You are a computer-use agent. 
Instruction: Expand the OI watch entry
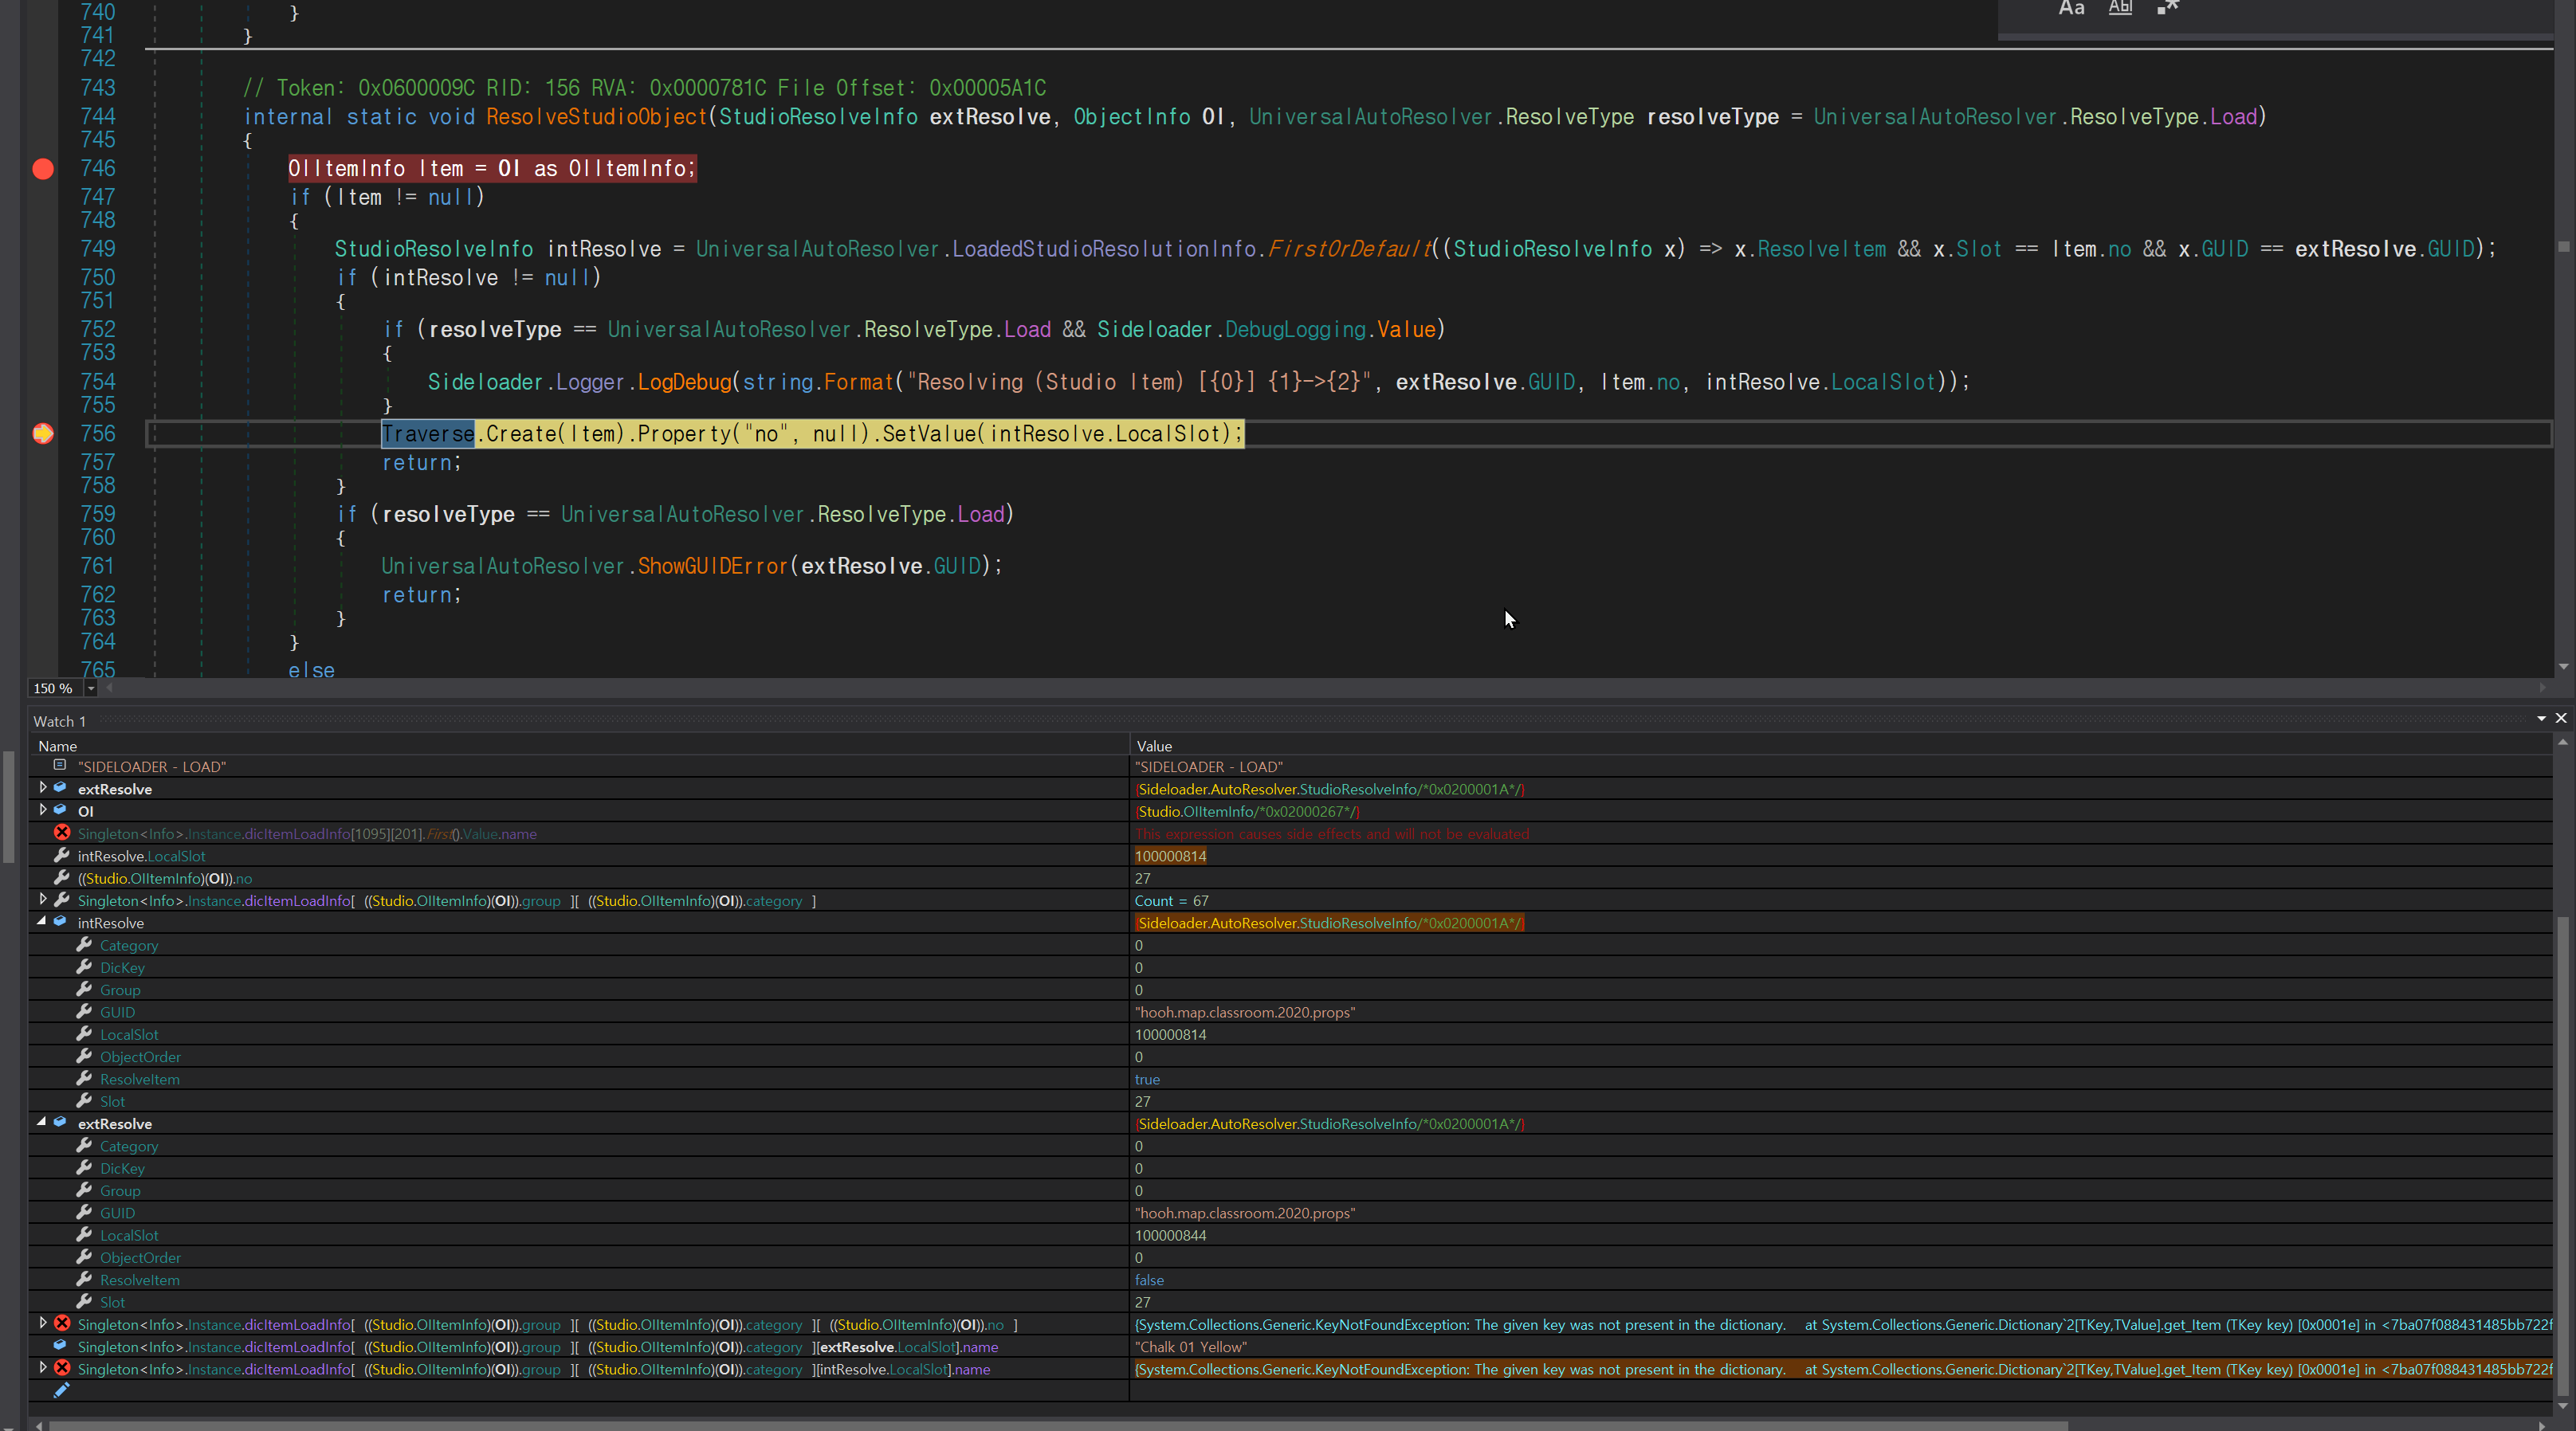42,810
